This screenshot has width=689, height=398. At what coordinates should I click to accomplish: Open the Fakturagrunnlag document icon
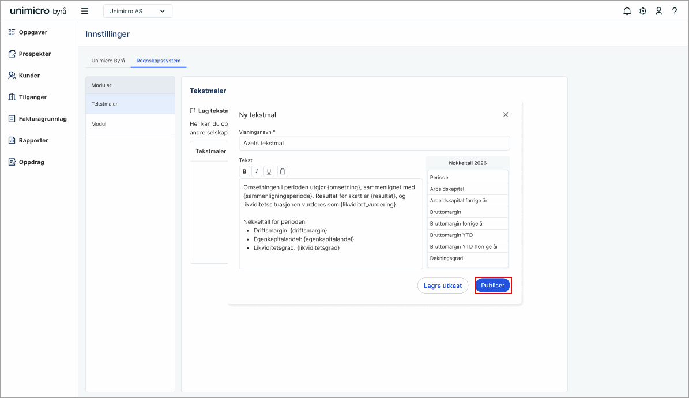click(x=12, y=119)
